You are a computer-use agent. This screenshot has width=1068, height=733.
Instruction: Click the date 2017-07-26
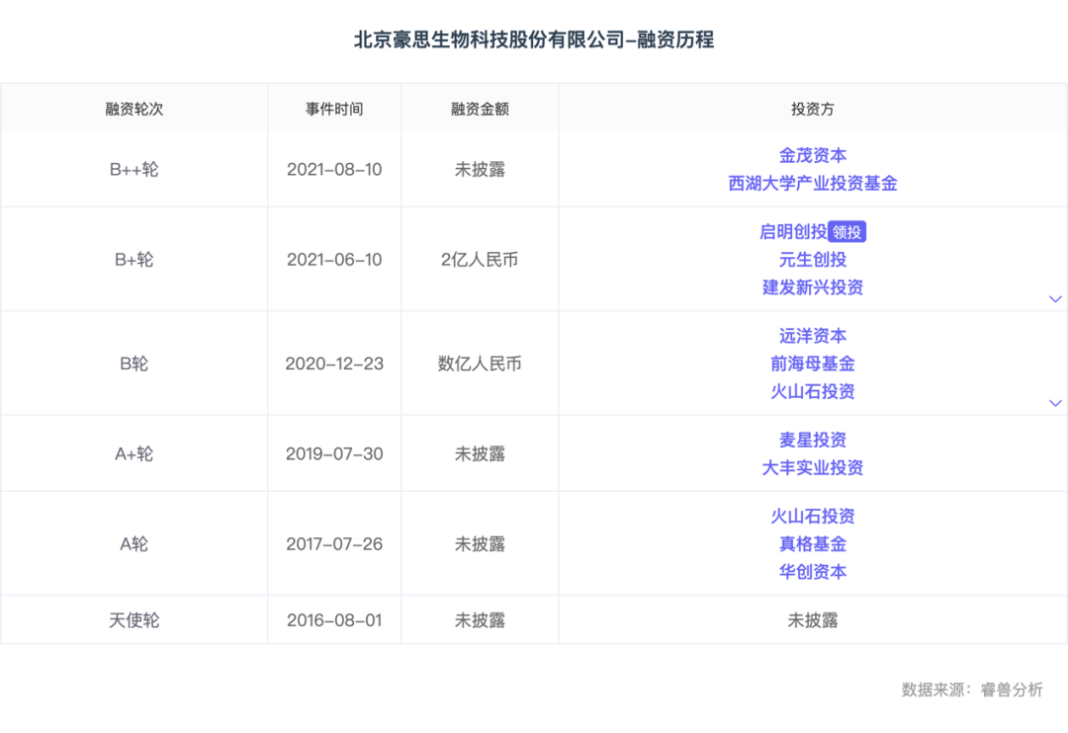pos(334,543)
